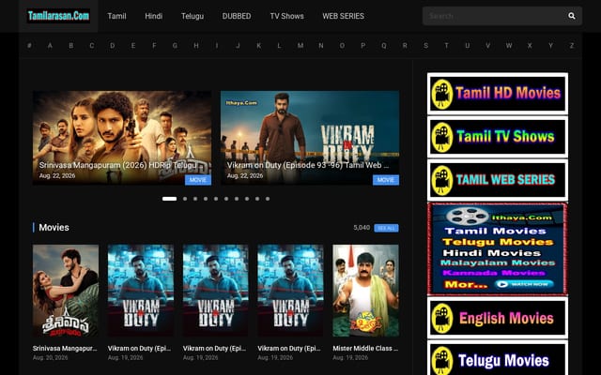Open Telugu Movies banner

498,359
